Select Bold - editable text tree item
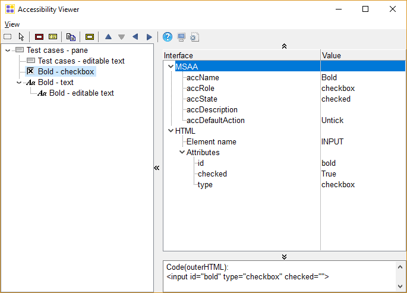 (x=81, y=93)
